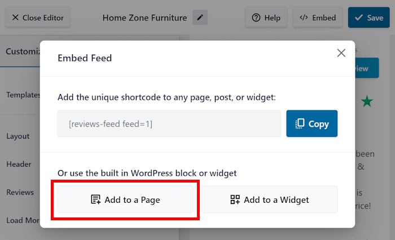Click Add to a Widget button
The width and height of the screenshot is (395, 240).
click(x=270, y=199)
